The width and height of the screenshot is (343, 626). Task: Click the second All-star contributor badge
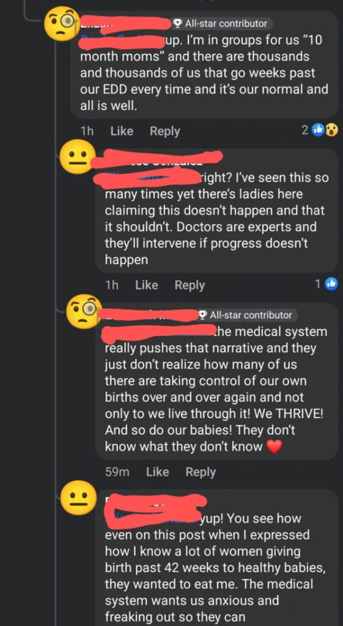[x=248, y=315]
